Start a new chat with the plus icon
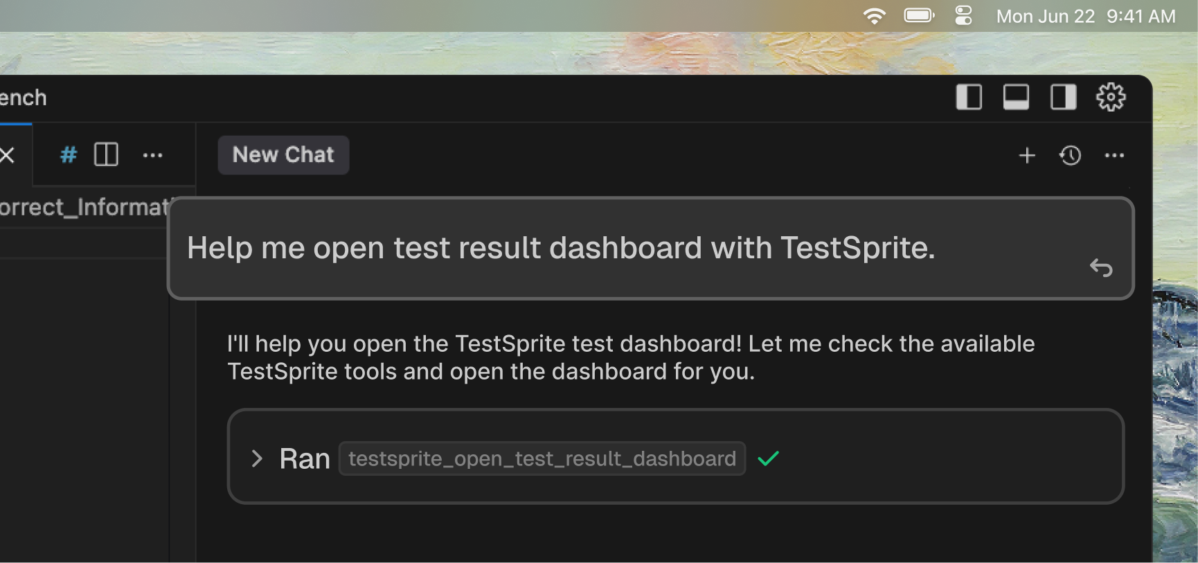 pos(1027,155)
